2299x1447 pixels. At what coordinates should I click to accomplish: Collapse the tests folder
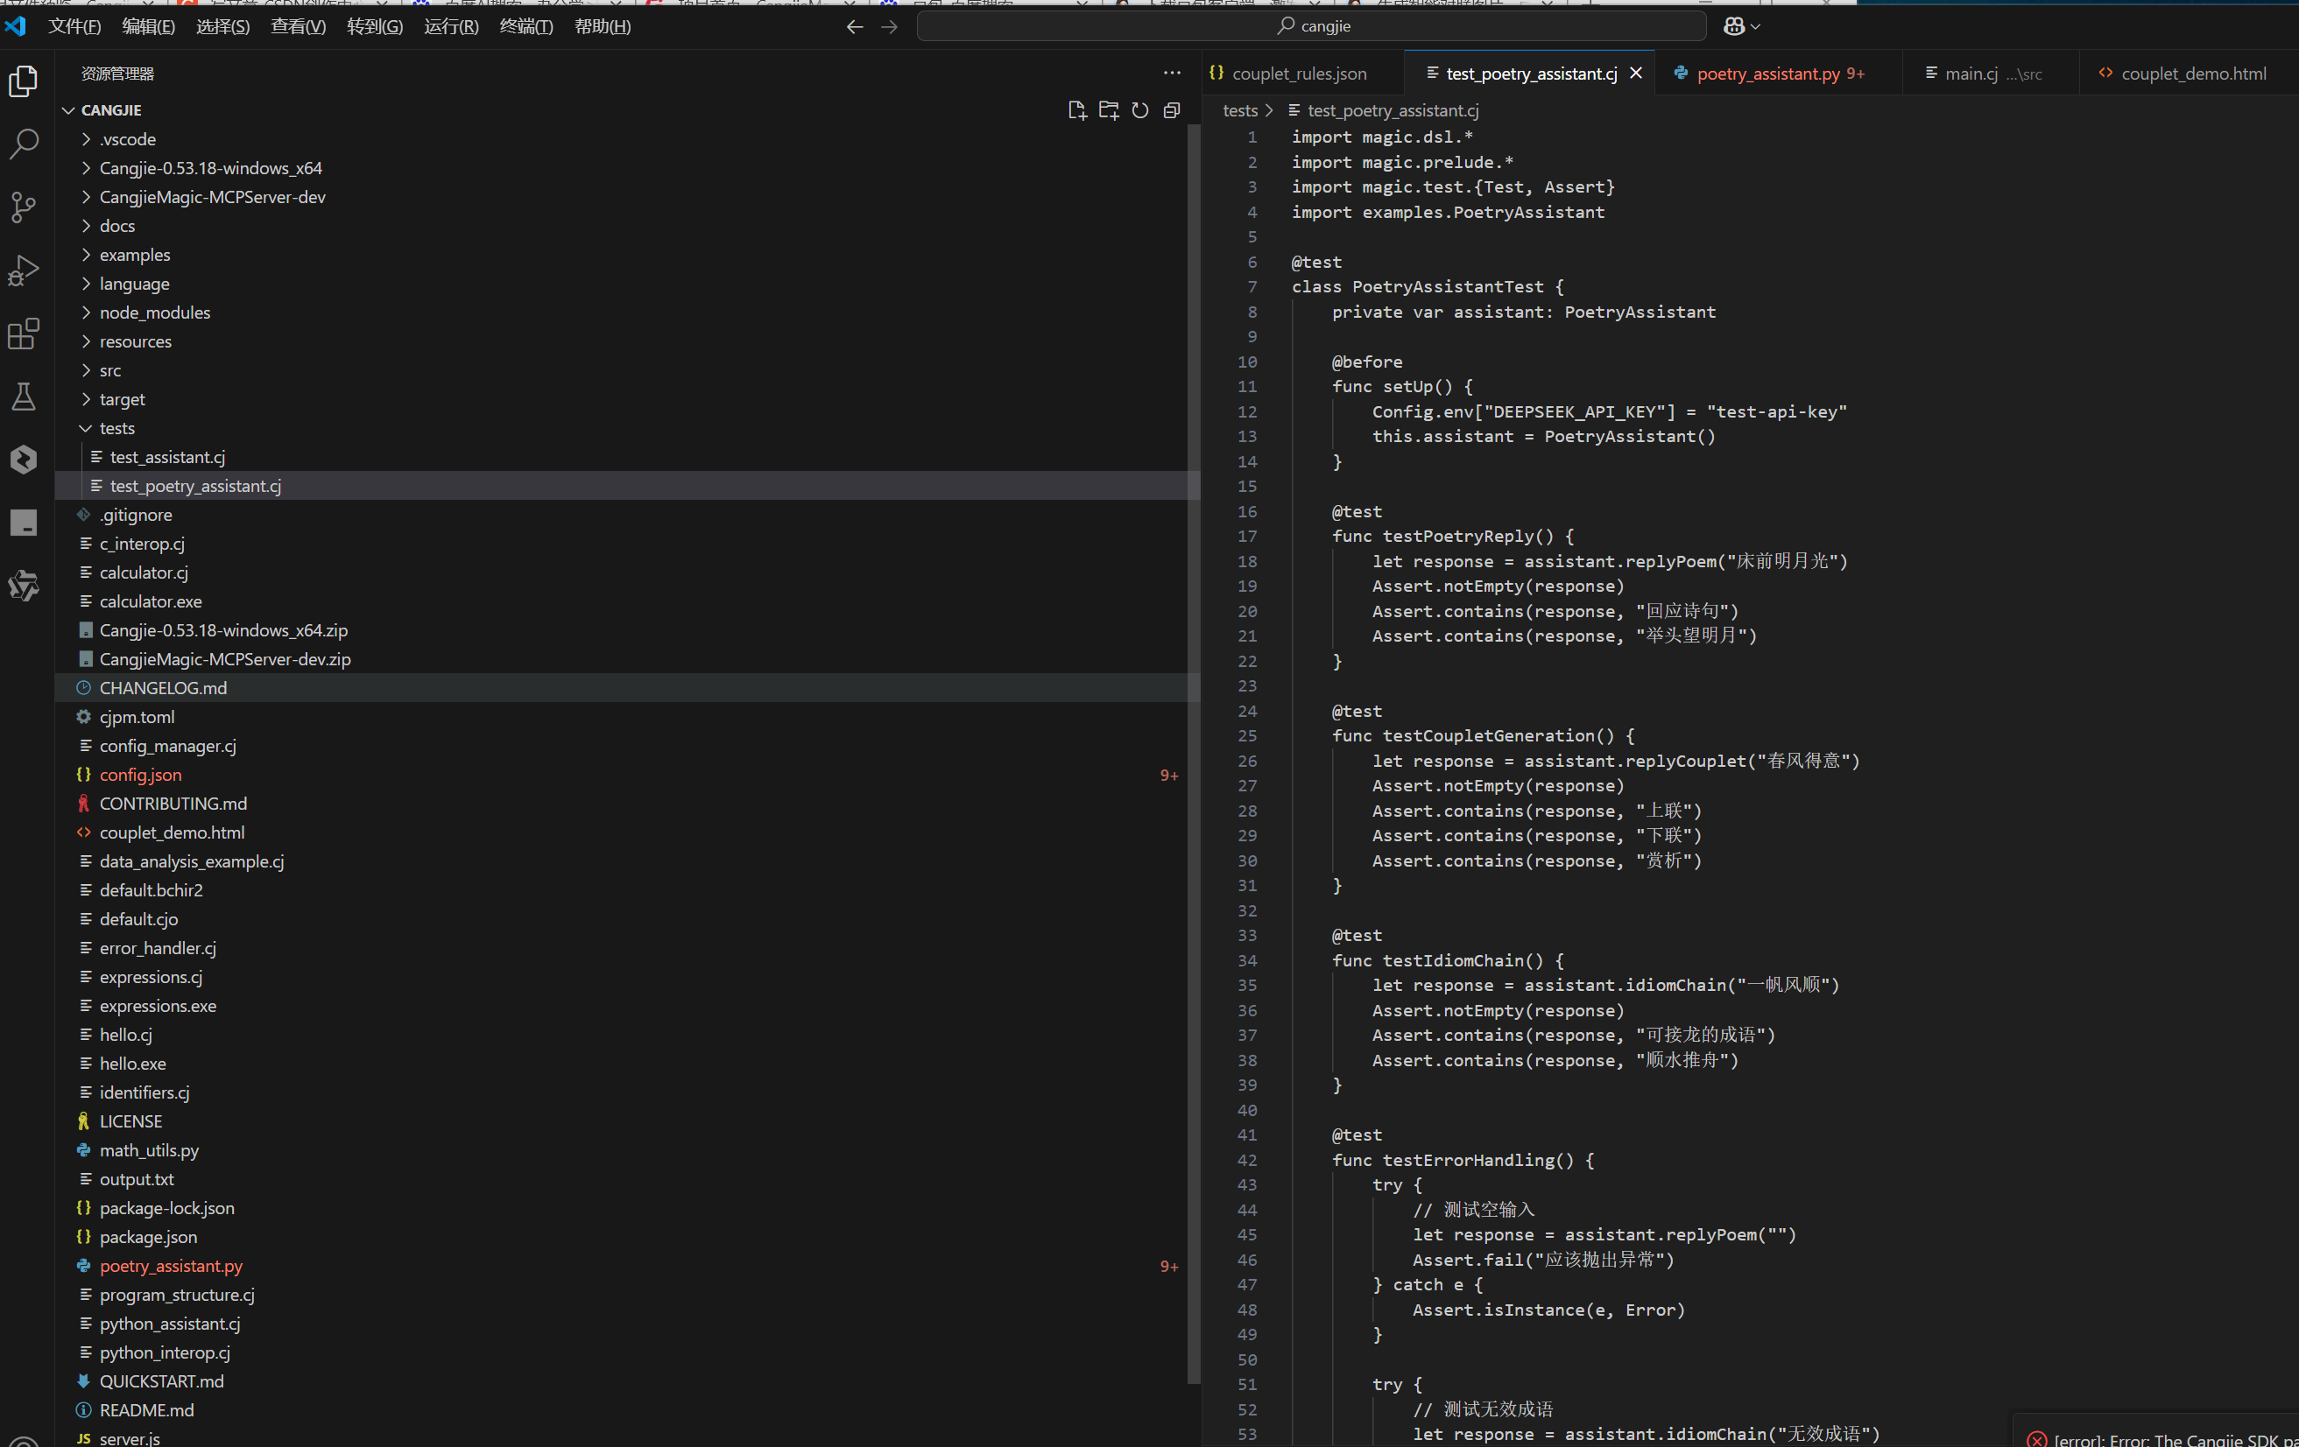[116, 429]
